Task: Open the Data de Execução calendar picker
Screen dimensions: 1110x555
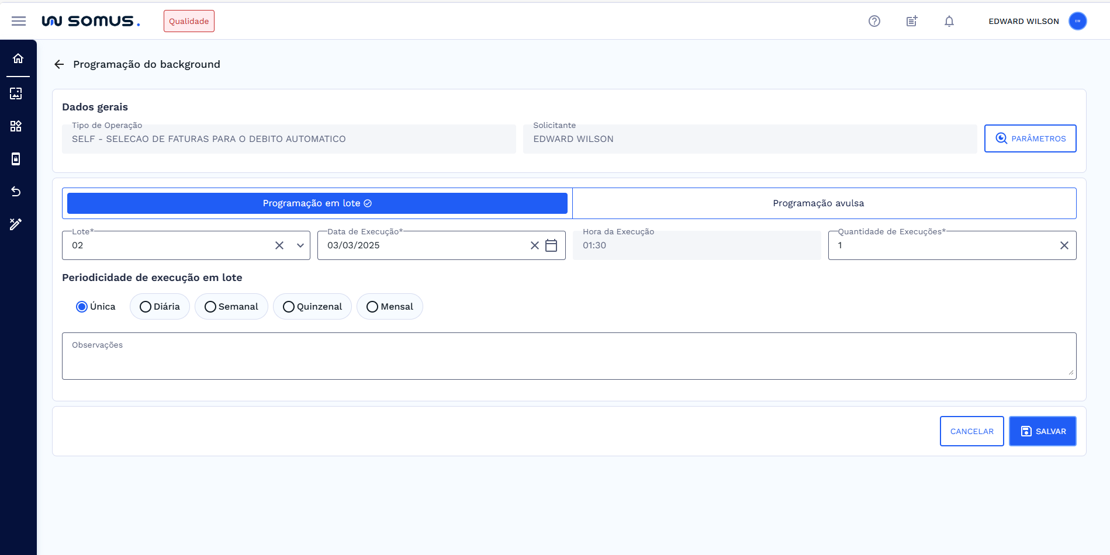Action: pos(551,245)
